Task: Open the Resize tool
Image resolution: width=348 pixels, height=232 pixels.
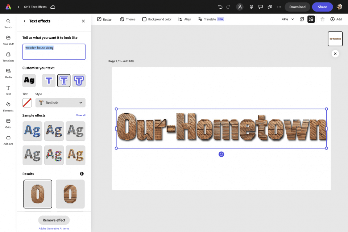Action: point(104,19)
